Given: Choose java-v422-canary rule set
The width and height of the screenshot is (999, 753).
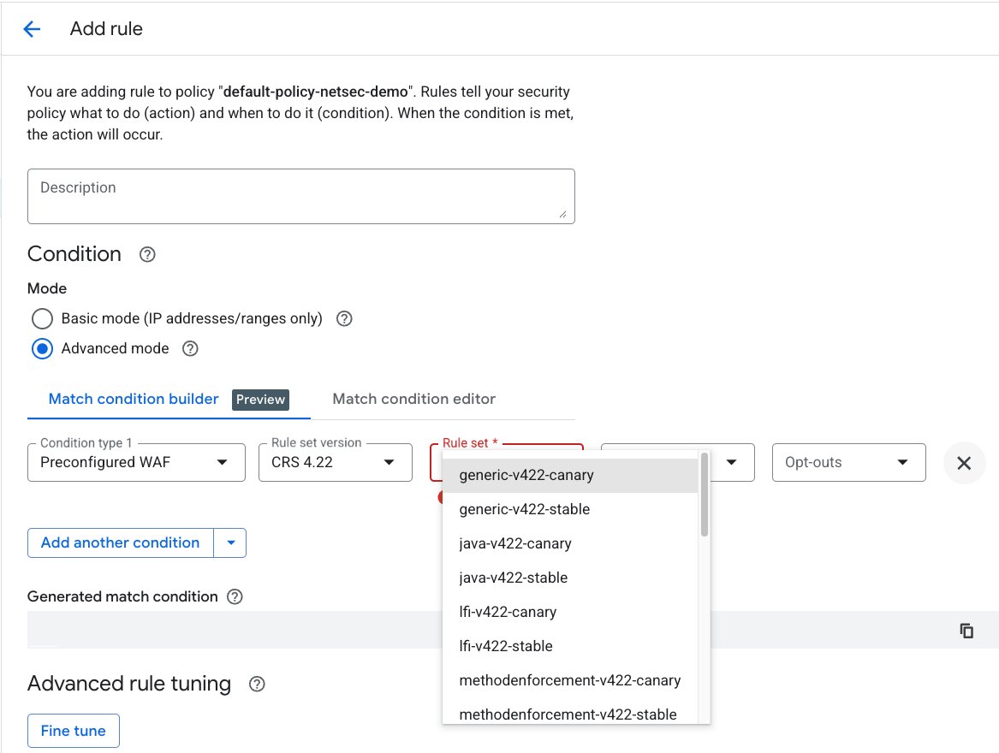Looking at the screenshot, I should coord(570,543).
